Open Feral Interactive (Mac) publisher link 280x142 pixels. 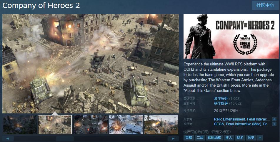(x=244, y=124)
